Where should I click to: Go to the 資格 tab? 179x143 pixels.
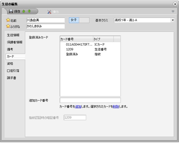pyautogui.click(x=10, y=63)
